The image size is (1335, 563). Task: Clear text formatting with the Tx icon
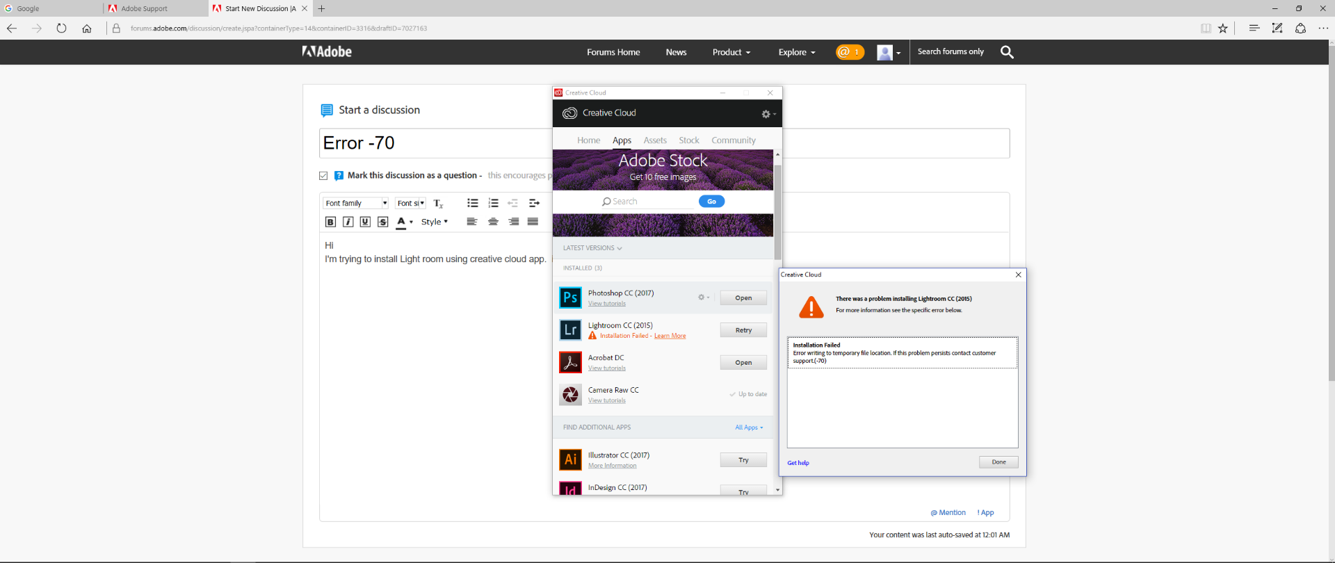click(x=438, y=203)
